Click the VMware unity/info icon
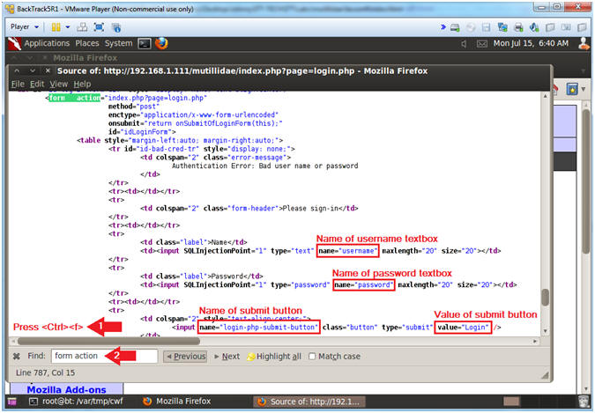The image size is (595, 413). [x=116, y=27]
